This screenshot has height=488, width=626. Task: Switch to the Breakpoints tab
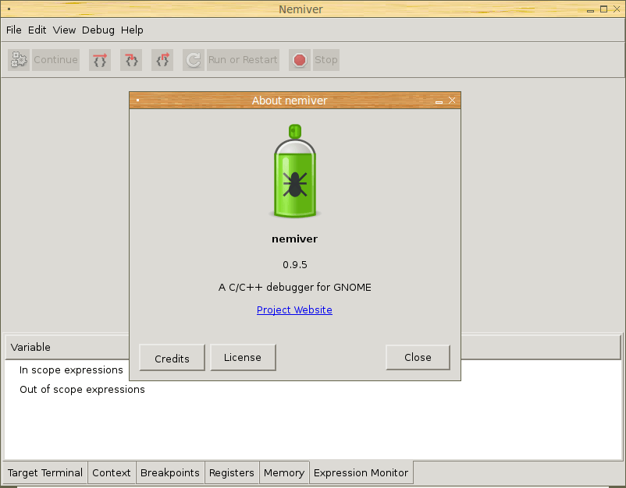(170, 473)
